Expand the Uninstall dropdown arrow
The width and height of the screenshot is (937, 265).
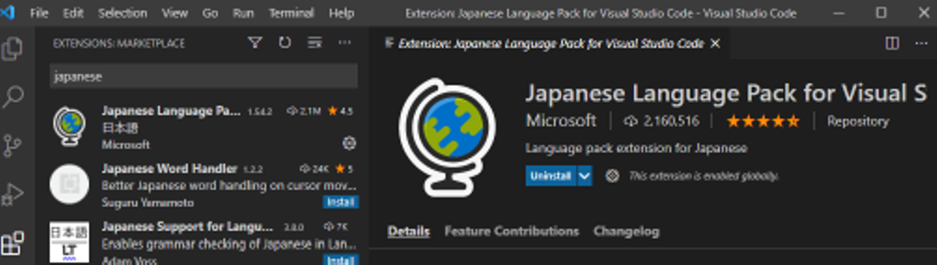click(x=584, y=176)
